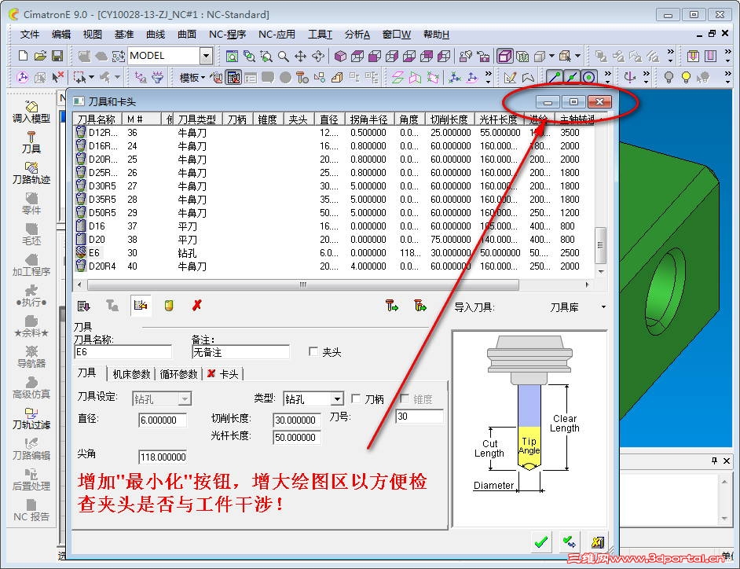The width and height of the screenshot is (740, 569).
Task: Click the 刀号 input field
Action: [x=419, y=416]
